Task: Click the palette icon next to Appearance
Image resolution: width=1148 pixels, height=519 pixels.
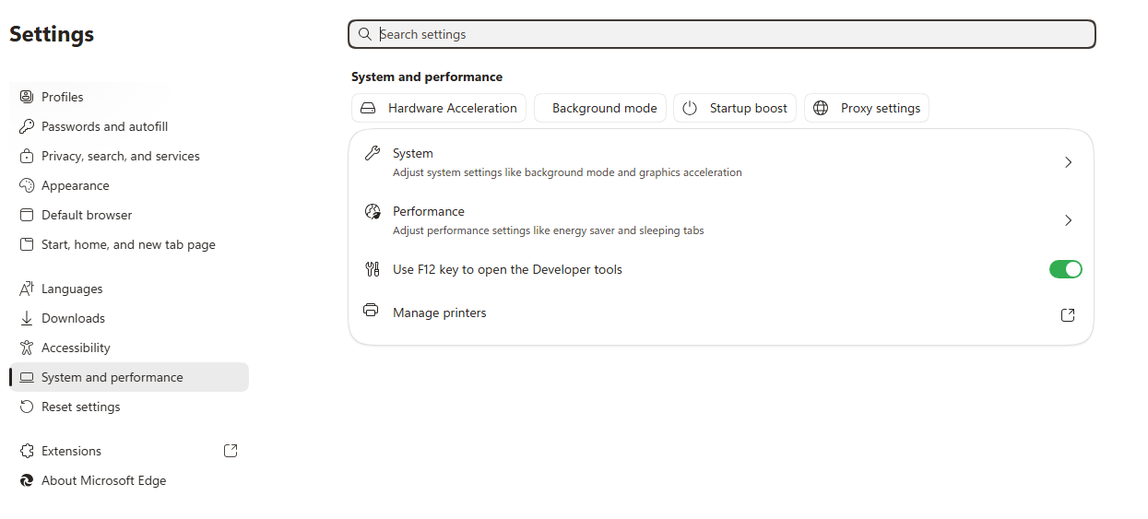Action: [x=26, y=185]
